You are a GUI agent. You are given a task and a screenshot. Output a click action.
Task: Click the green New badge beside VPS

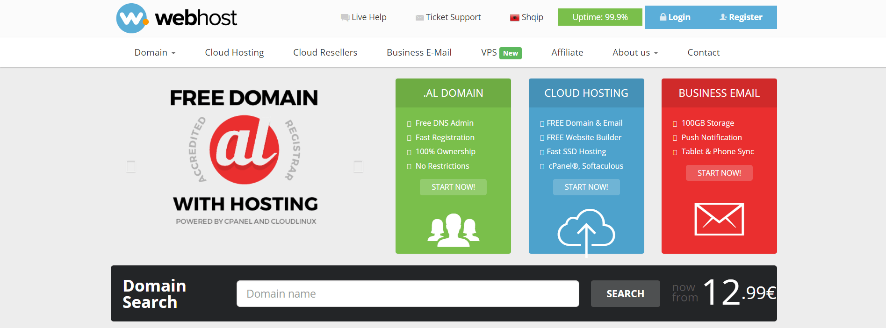[511, 53]
